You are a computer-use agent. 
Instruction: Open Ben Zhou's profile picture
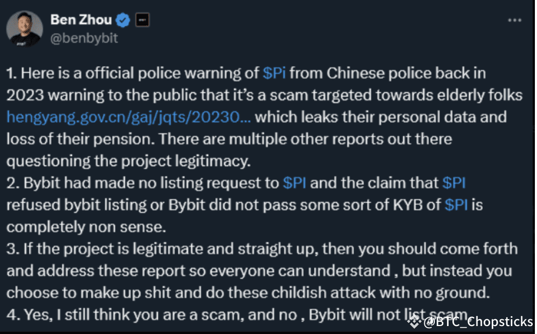25,29
